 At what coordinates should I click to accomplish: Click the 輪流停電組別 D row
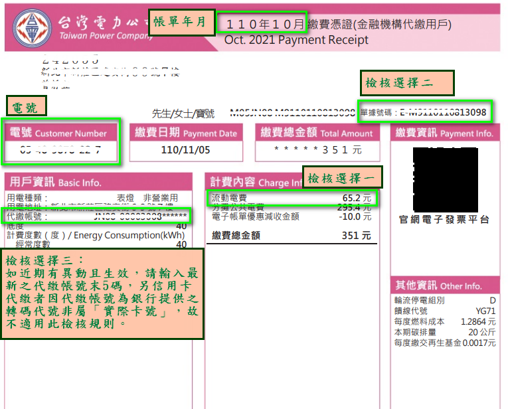(445, 301)
